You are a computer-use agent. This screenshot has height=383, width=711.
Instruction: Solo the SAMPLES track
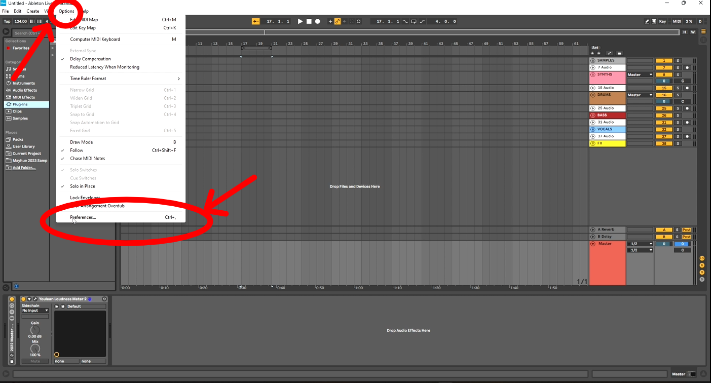tap(678, 60)
